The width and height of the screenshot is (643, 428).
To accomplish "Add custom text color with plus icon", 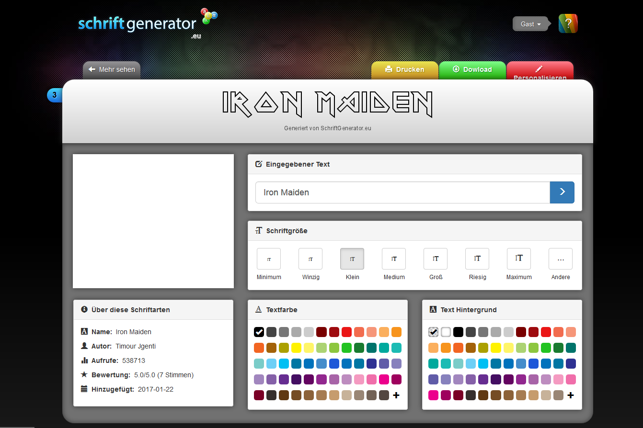I will click(x=396, y=395).
